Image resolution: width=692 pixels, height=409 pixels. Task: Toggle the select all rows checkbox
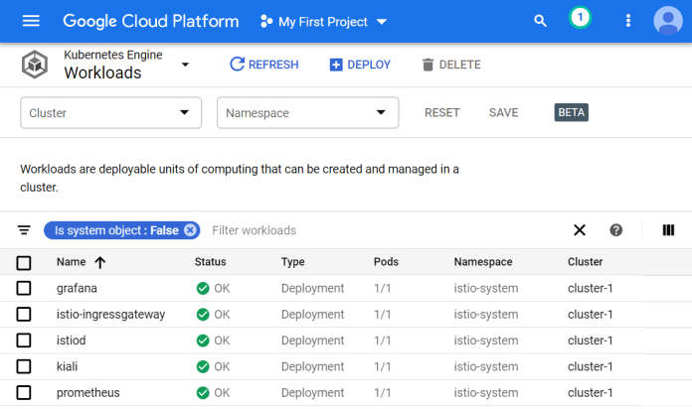pyautogui.click(x=24, y=263)
